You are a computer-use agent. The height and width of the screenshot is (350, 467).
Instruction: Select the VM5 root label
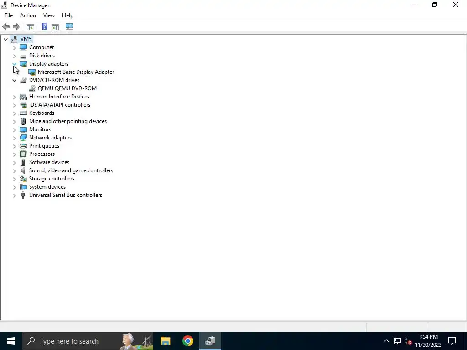(x=26, y=39)
